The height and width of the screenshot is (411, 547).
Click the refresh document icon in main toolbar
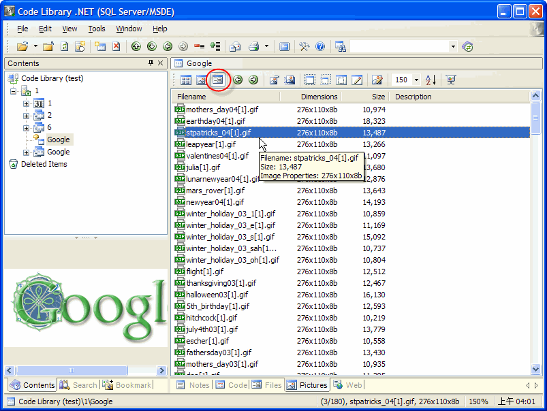(65, 46)
